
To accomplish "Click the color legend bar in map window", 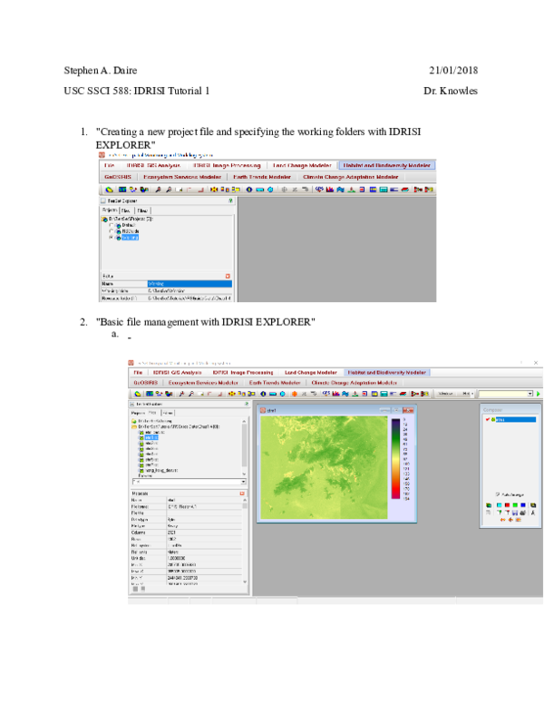I will tap(394, 461).
